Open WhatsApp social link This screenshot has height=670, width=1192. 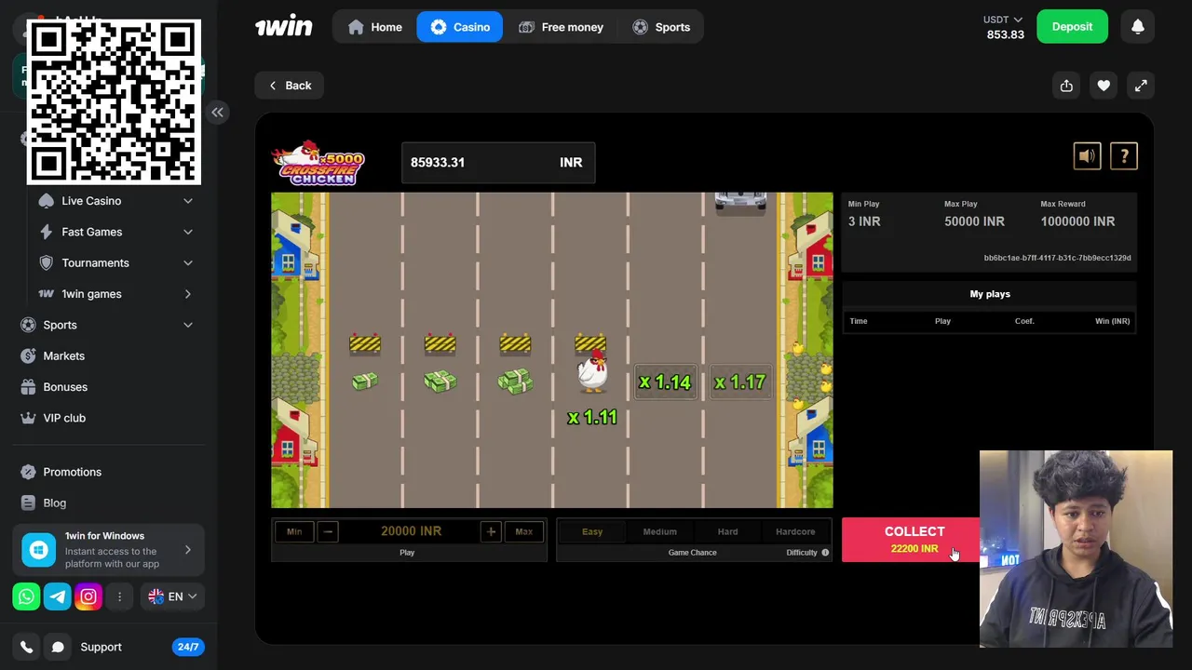[26, 596]
